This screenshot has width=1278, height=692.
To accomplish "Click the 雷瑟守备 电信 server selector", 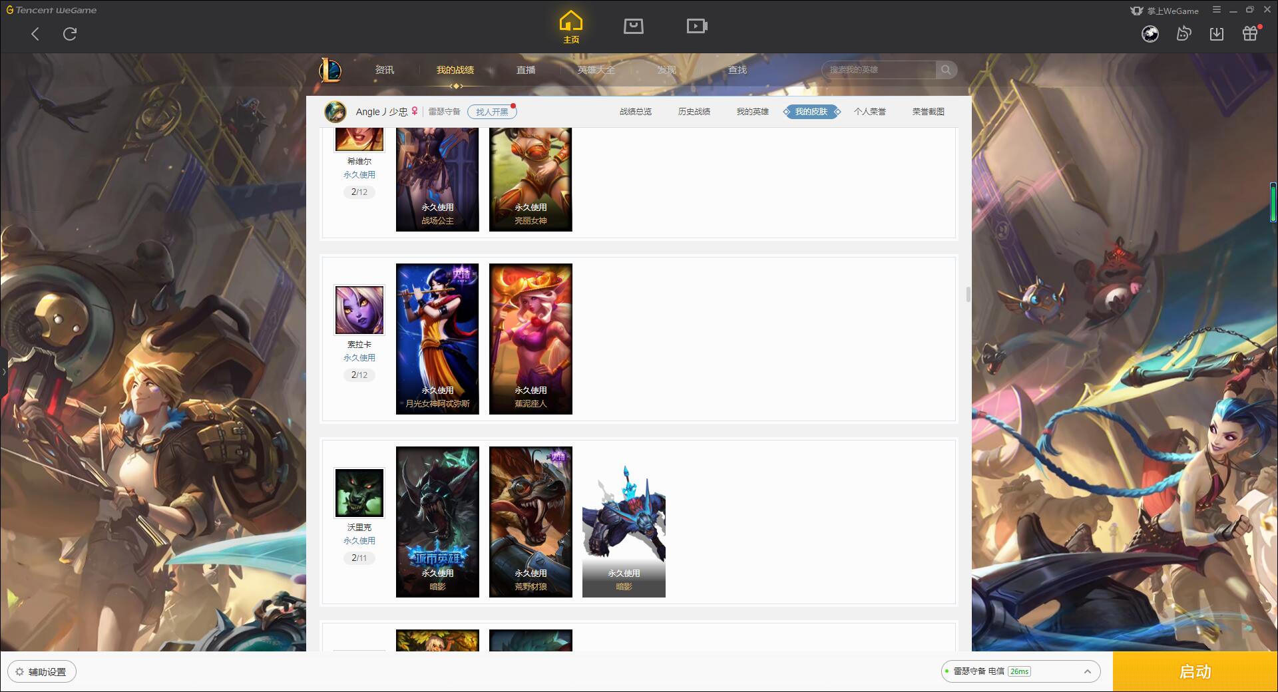I will click(x=1020, y=672).
